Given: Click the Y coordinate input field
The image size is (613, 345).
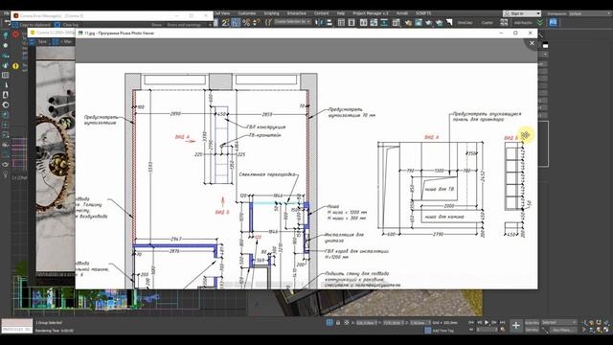Looking at the screenshot, I should (393, 323).
